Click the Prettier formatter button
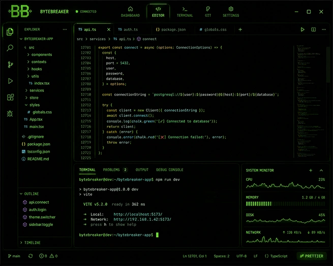Viewport: 333px width, 266px height. (x=311, y=256)
